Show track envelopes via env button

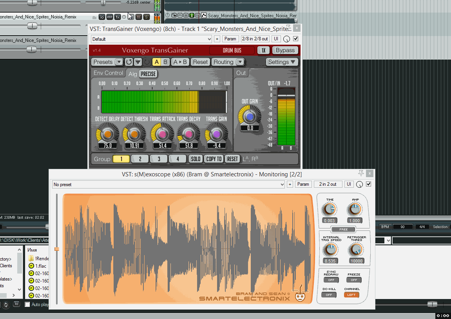coord(110,17)
